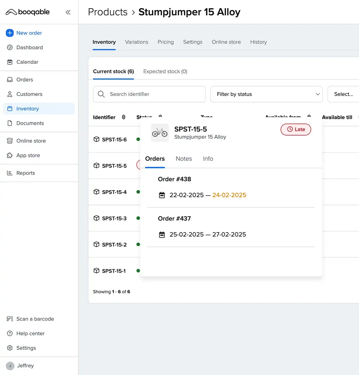Open Reports from the sidebar

26,173
